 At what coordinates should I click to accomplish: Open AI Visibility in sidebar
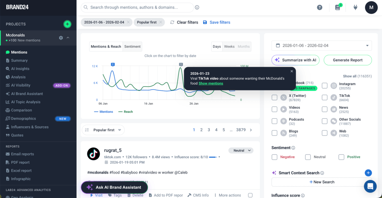coord(21,85)
